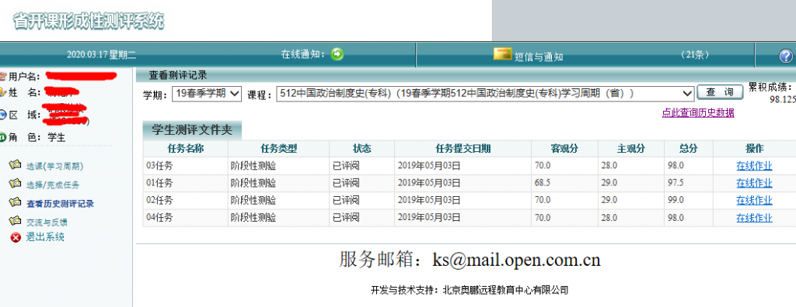
Task: Click the 交流与反馈 folder icon
Action: [x=16, y=222]
